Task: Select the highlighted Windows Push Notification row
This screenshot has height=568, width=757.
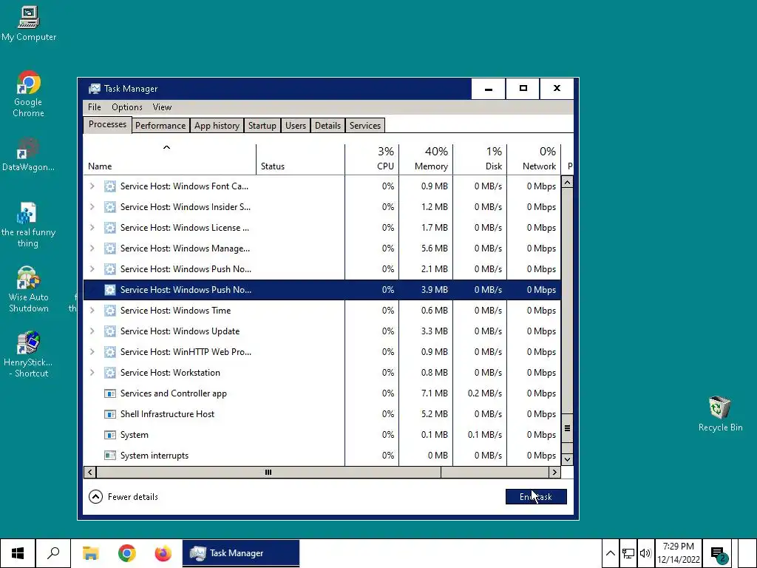Action: point(322,290)
